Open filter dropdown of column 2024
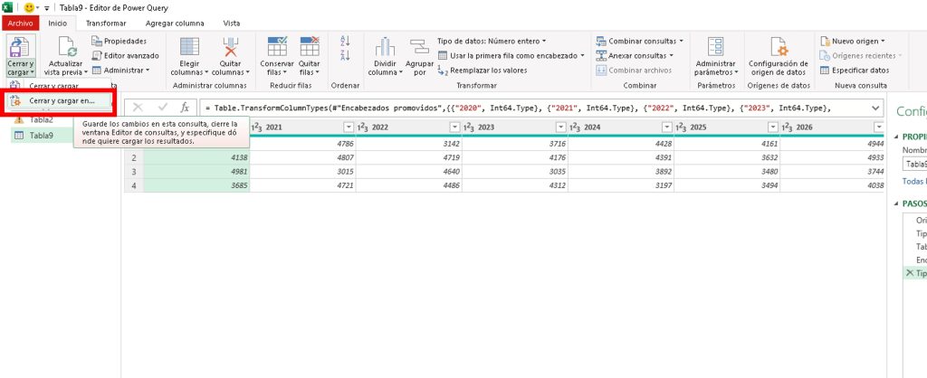927x378 pixels. coord(667,127)
